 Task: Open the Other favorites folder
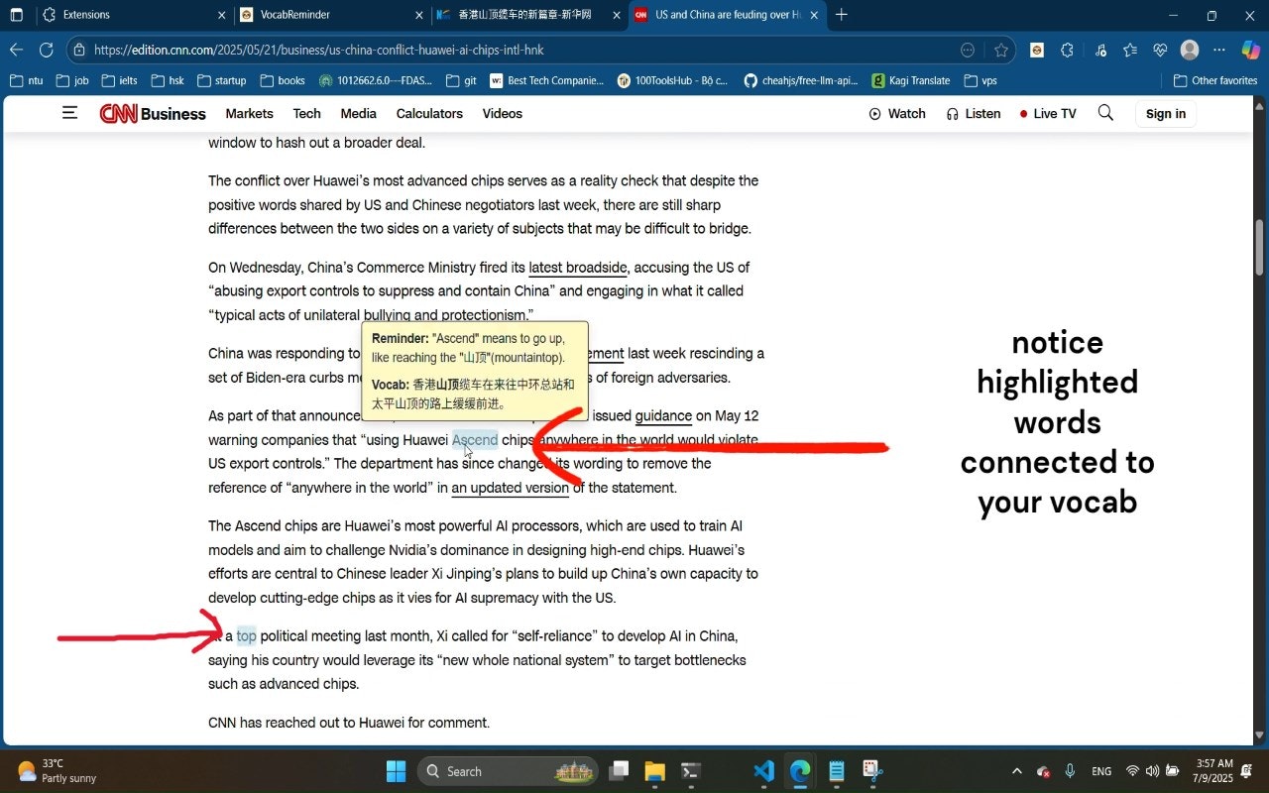tap(1214, 80)
